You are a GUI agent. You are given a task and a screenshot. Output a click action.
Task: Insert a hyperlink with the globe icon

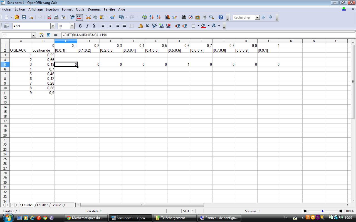pyautogui.click(x=145, y=17)
